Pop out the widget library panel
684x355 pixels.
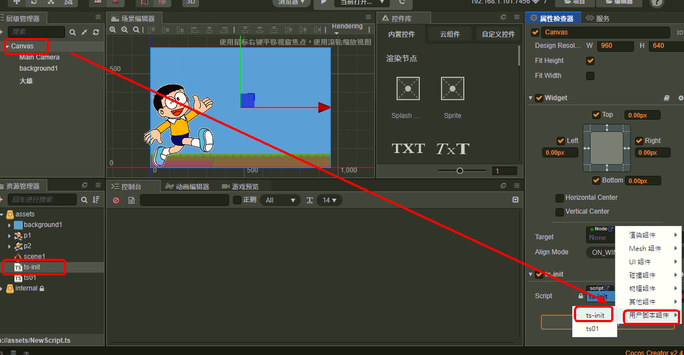coord(503,18)
